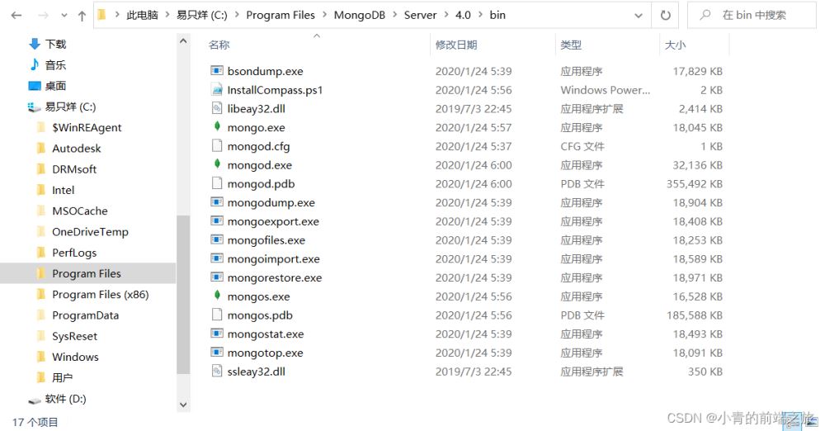Open the address bar history dropdown

638,16
